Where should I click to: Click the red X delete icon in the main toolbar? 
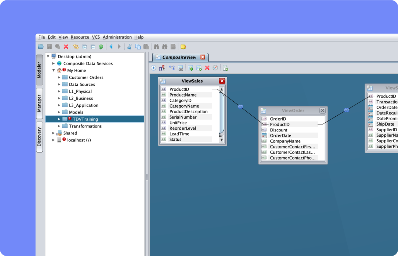point(66,47)
